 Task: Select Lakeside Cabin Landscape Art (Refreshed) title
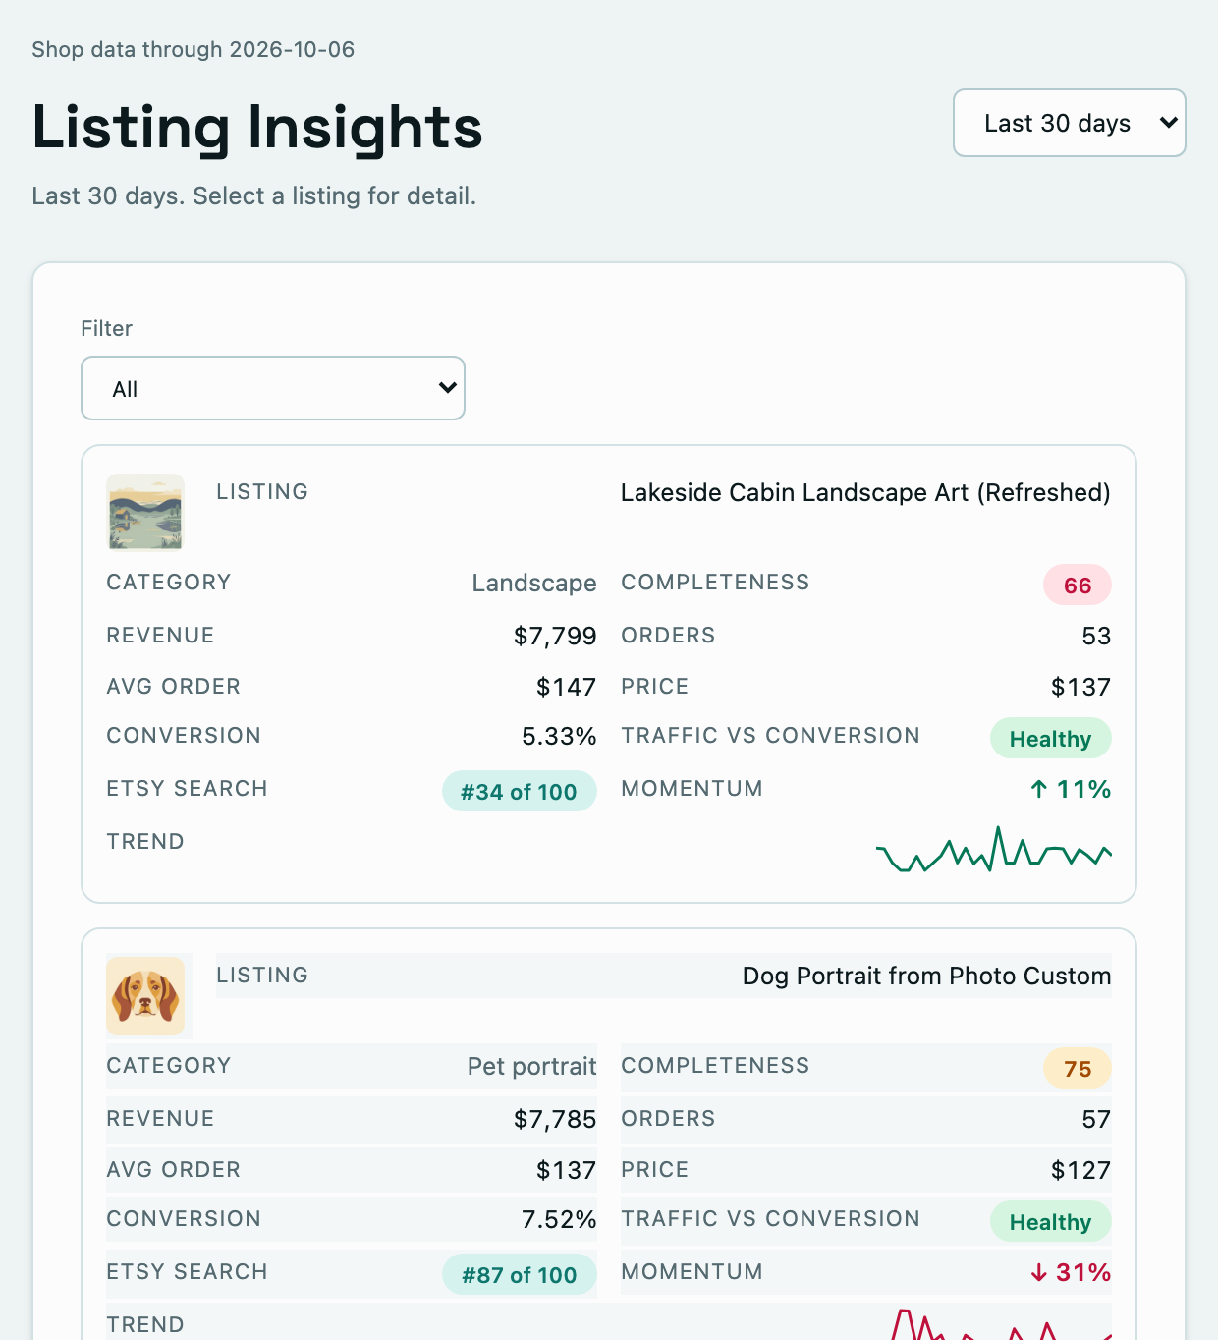pyautogui.click(x=865, y=492)
